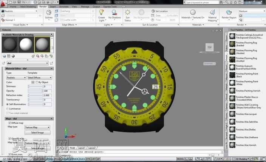Select the Luminance radio button
Image resolution: width=266 pixels, height=162 pixels.
8,109
